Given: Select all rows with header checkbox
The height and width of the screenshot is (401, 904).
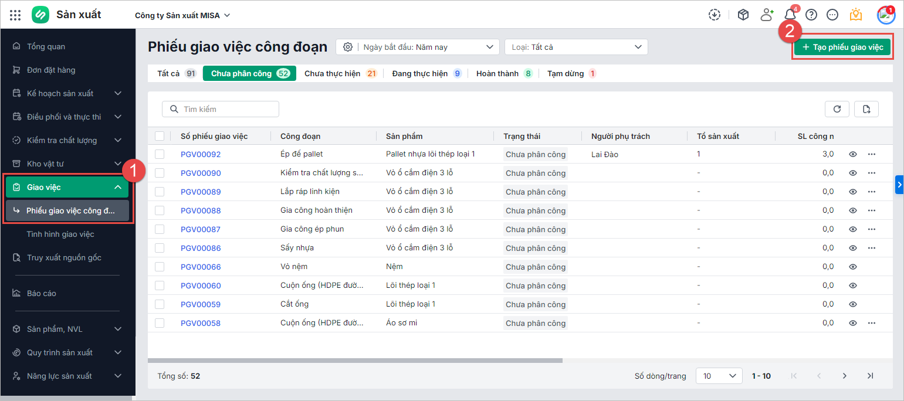Looking at the screenshot, I should pyautogui.click(x=160, y=136).
